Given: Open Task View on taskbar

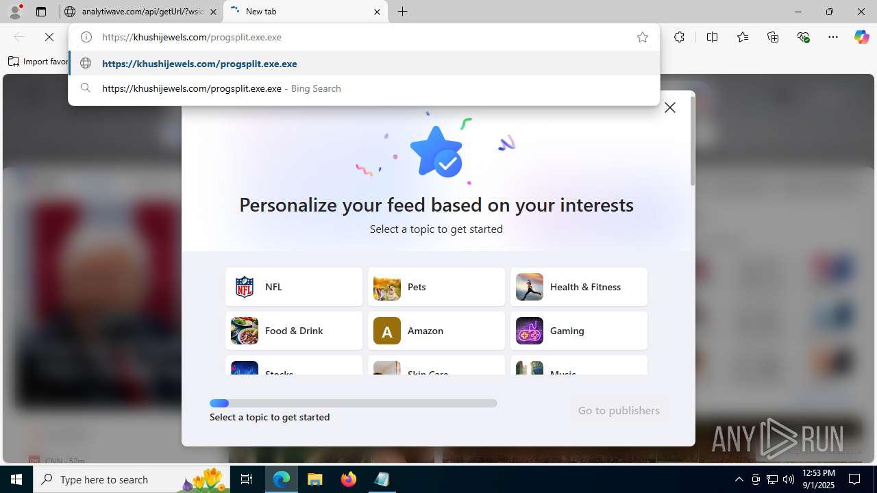Looking at the screenshot, I should [247, 479].
